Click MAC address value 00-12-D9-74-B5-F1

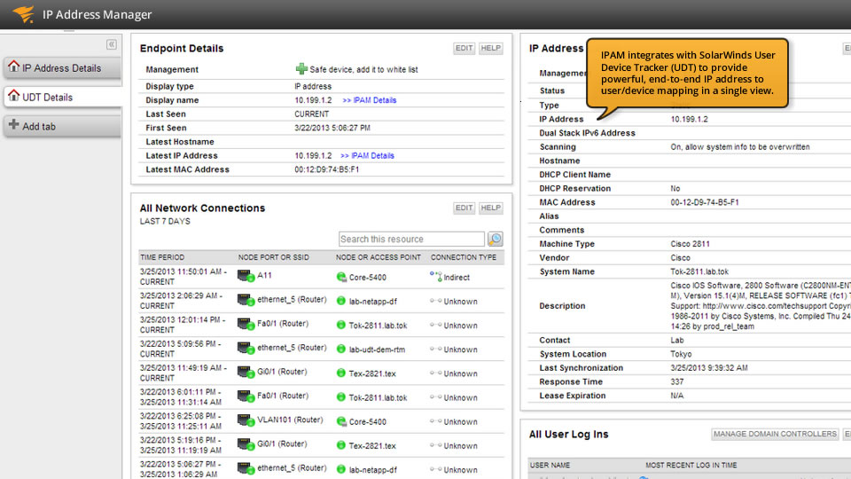705,202
